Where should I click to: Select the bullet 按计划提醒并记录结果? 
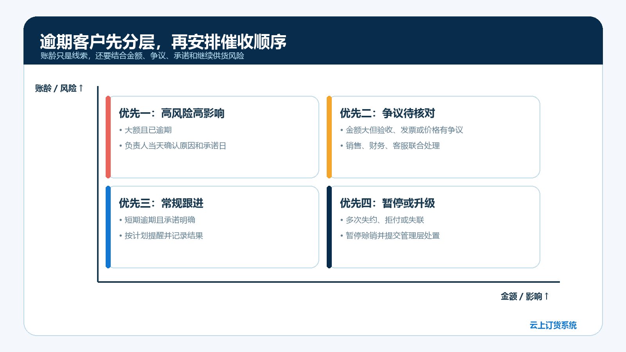[x=161, y=236]
